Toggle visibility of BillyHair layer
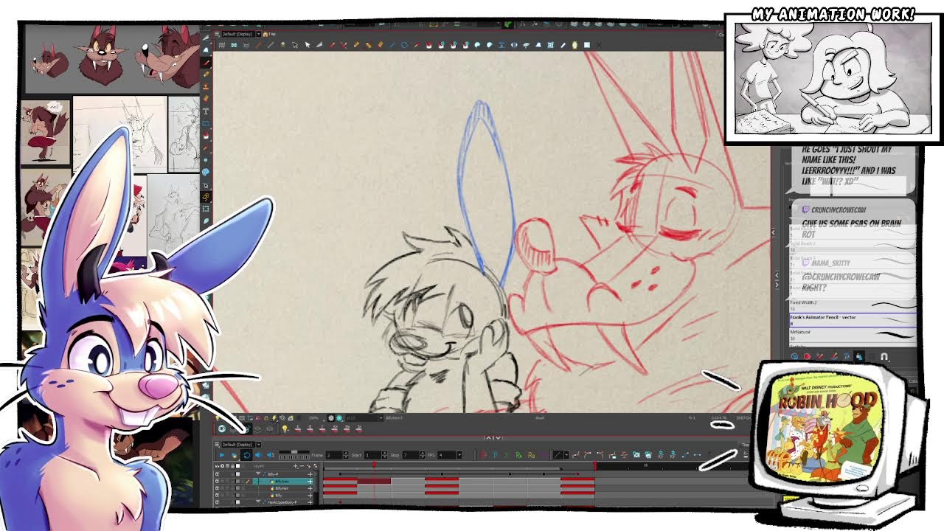 217,488
